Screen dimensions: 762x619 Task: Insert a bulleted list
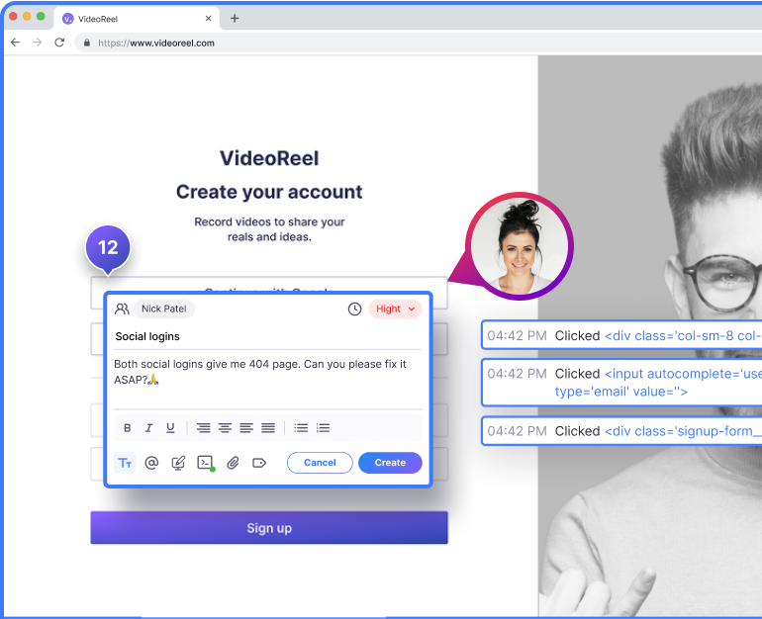point(301,428)
